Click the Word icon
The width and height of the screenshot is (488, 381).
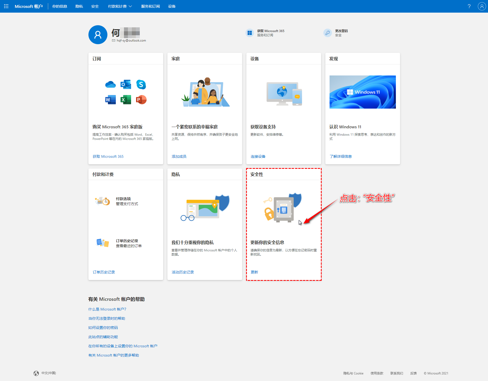click(x=110, y=100)
